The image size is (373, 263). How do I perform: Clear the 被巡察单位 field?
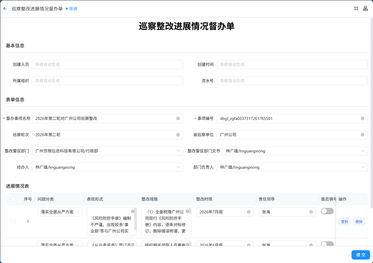[x=363, y=135]
